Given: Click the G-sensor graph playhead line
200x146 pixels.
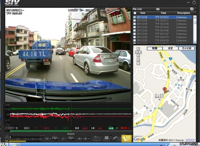Looking at the screenshot, I should click(x=71, y=115).
